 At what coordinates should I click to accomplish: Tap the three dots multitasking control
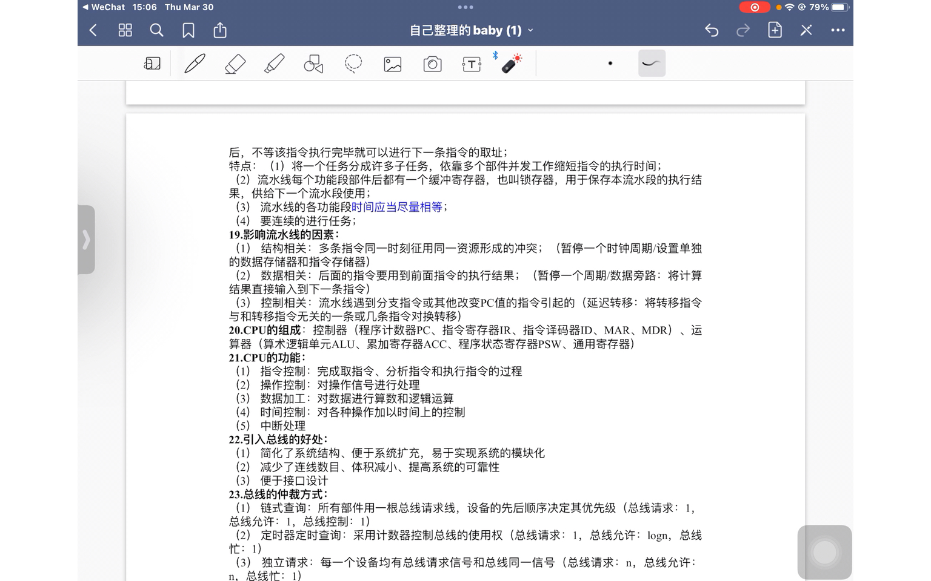click(x=465, y=7)
